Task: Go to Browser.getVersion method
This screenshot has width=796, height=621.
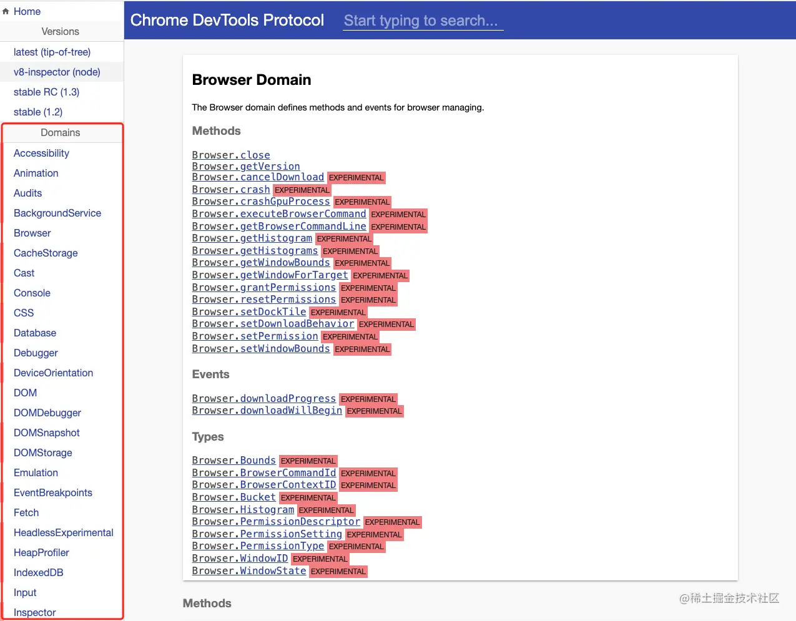Action: click(x=246, y=166)
